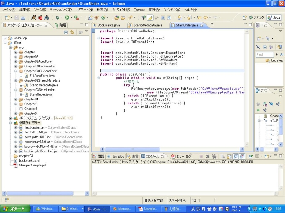Viewport: 285px width, 213px height.
Task: Expand JRE システム・ライブラリー node
Action: (10, 118)
